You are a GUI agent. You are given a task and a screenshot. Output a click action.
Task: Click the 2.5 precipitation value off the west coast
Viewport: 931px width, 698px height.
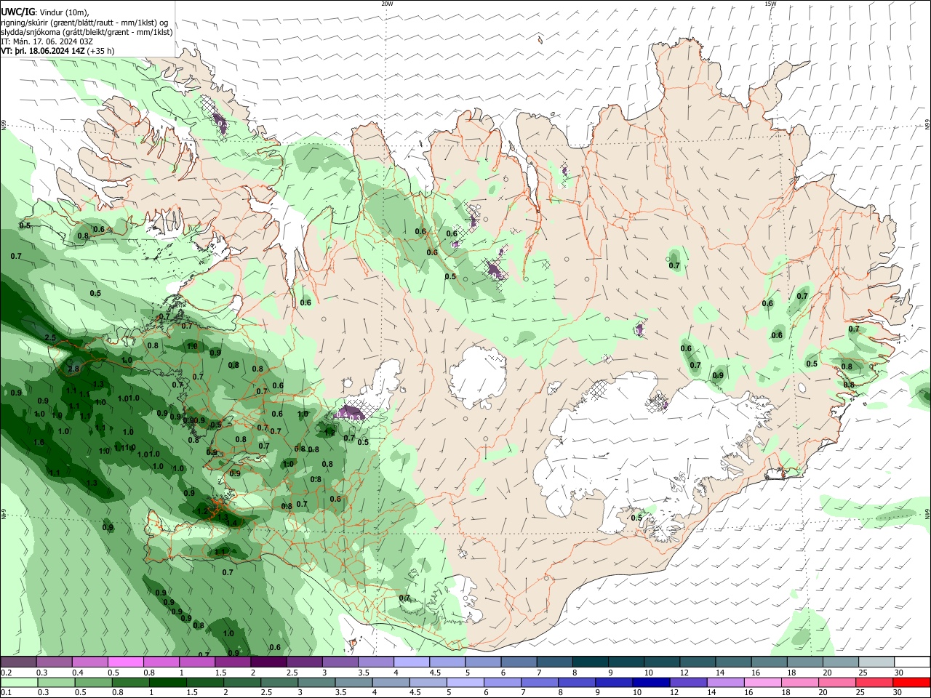[50, 337]
